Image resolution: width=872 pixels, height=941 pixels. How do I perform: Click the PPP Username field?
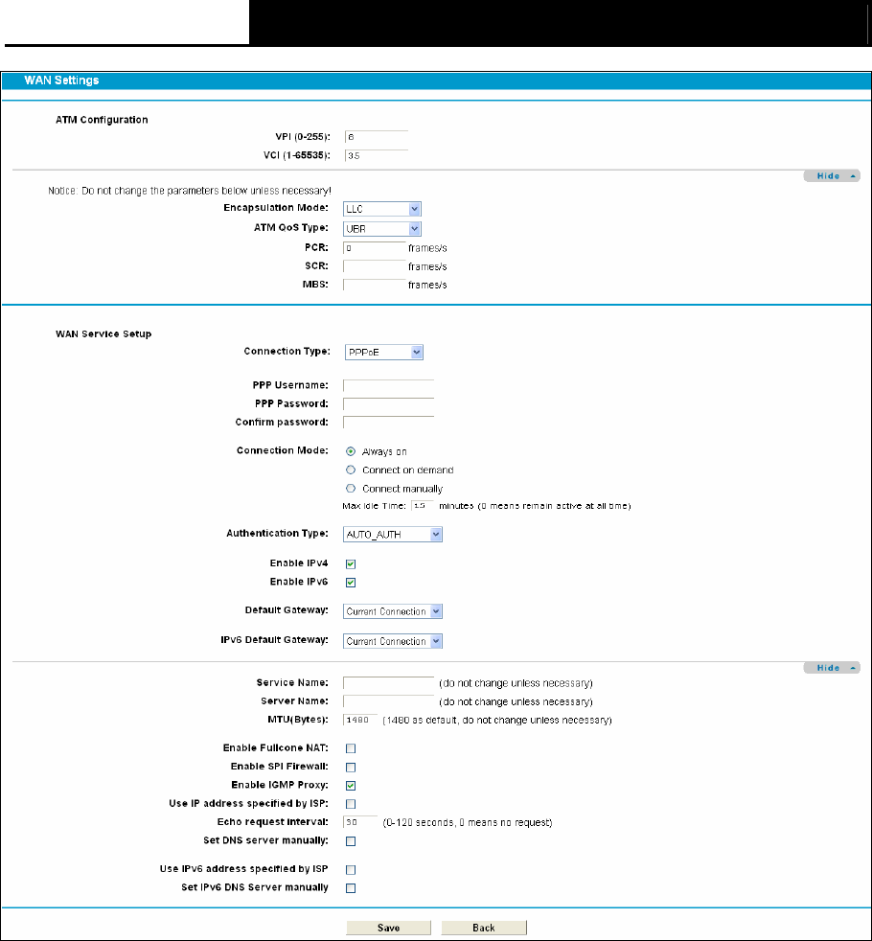tap(388, 385)
